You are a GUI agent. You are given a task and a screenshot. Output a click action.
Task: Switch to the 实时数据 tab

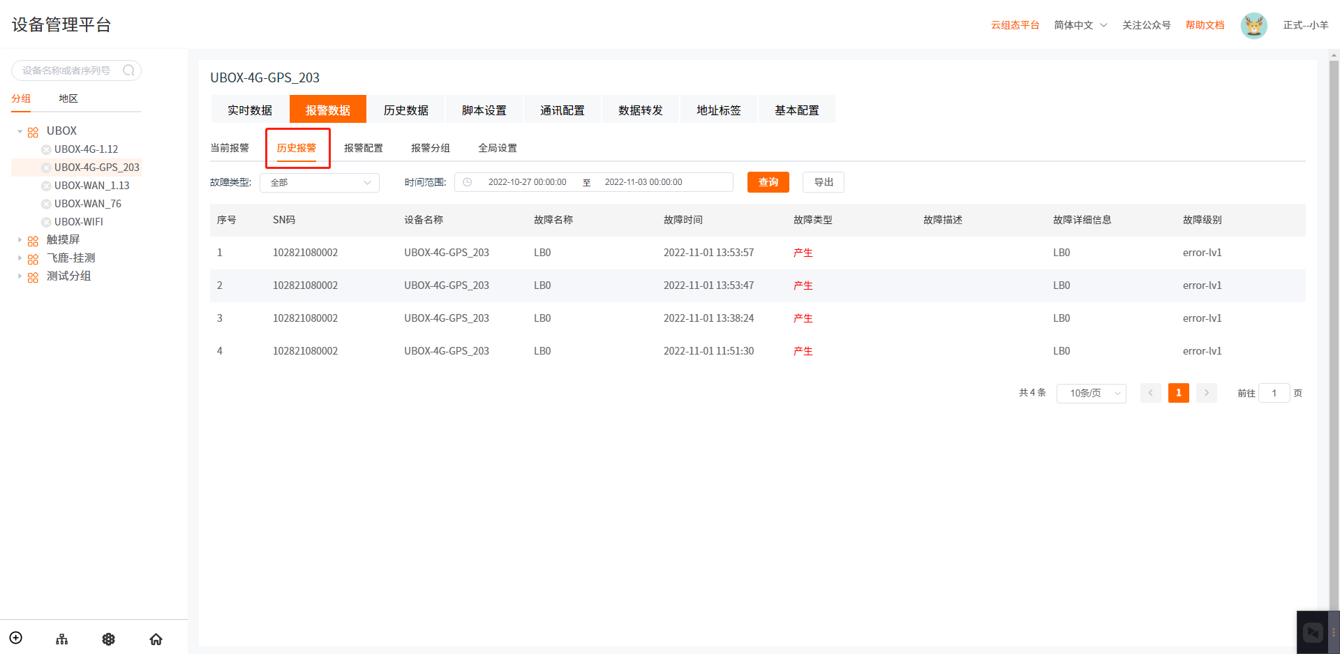[x=250, y=110]
